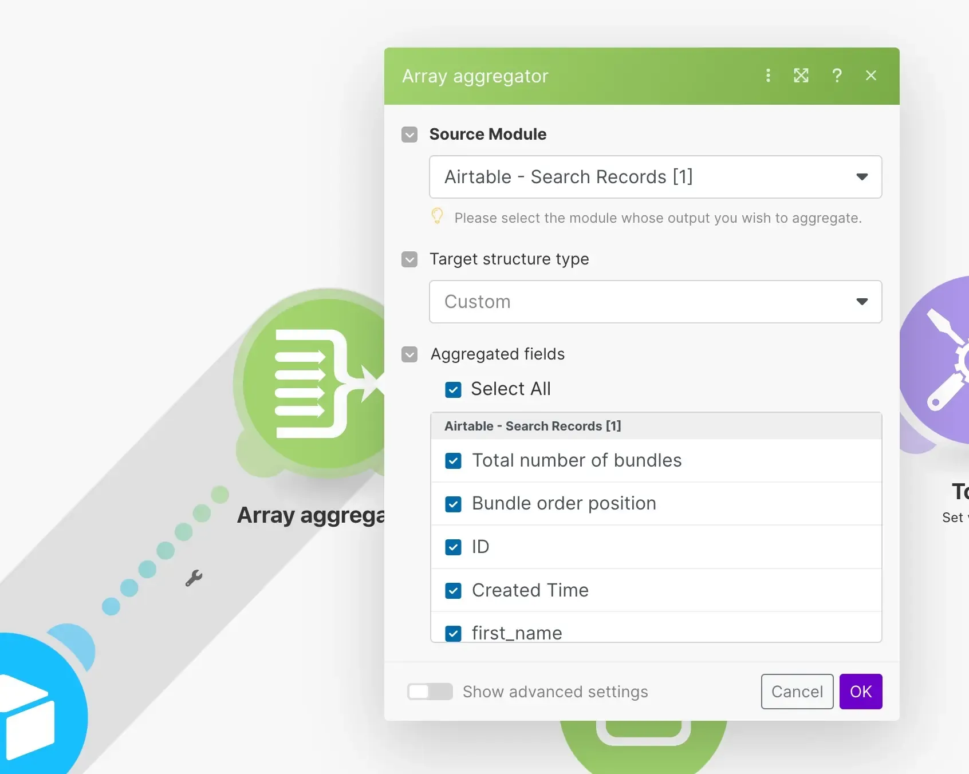Click the lightbulb hint icon
969x774 pixels.
[437, 216]
